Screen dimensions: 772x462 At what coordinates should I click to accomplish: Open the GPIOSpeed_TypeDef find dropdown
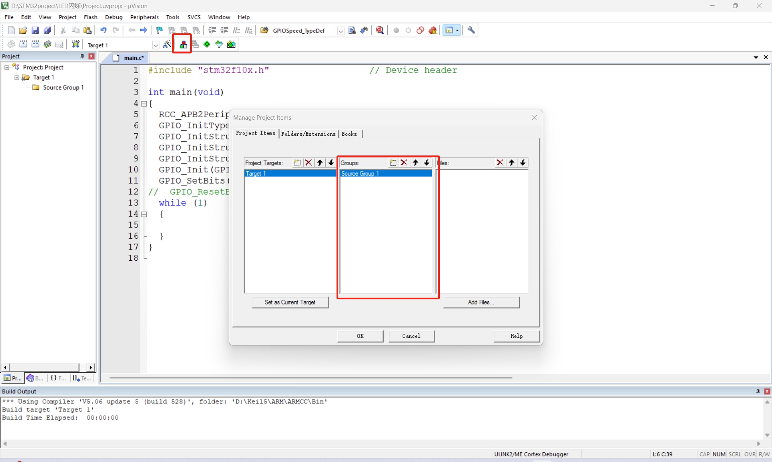(x=341, y=31)
